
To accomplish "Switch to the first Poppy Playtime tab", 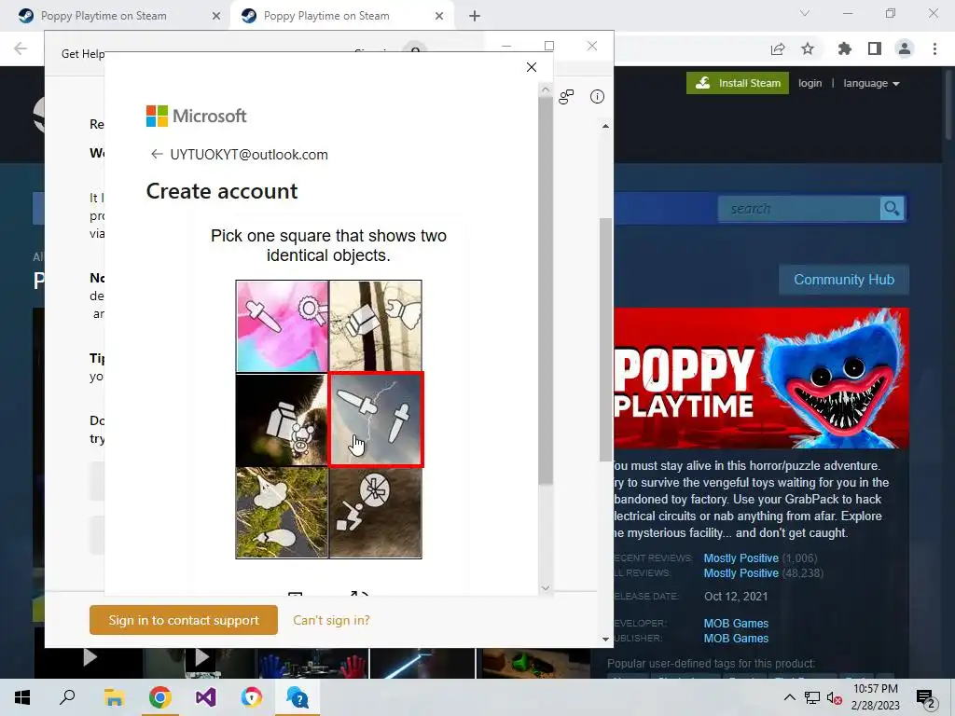I will (115, 16).
